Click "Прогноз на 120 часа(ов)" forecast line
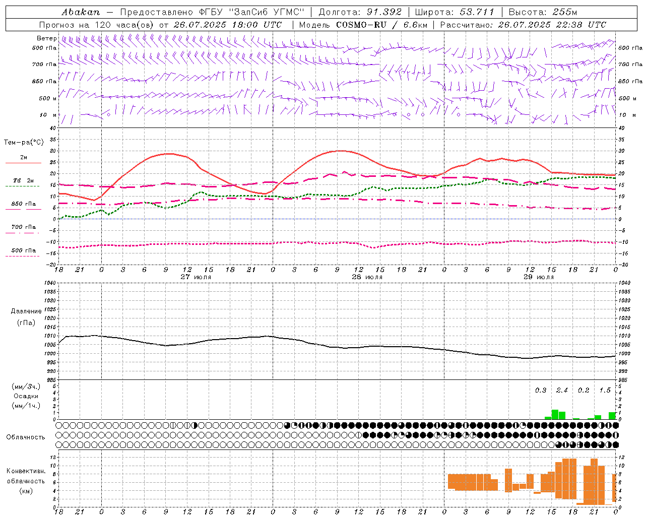Screen dimensions: 645x516 (97, 25)
